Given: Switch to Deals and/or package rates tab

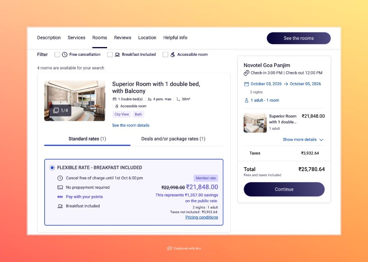Looking at the screenshot, I should tap(173, 139).
